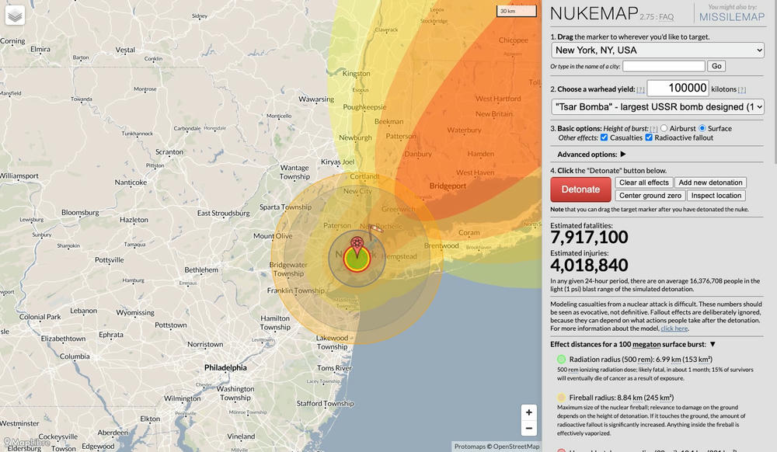777x452 pixels.
Task: Zoom out with the minus button
Action: pos(528,428)
